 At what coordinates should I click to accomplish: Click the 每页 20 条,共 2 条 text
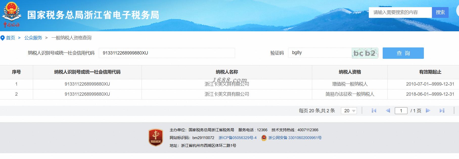tap(317, 111)
